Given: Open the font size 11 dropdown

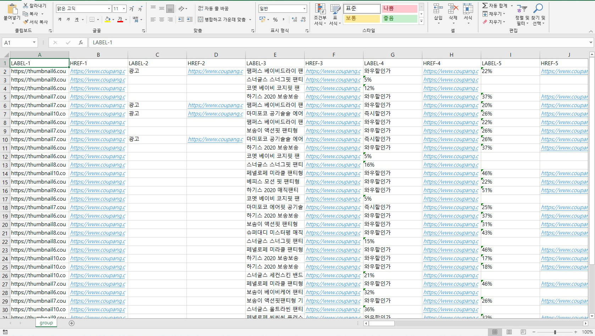Looking at the screenshot, I should tap(124, 9).
